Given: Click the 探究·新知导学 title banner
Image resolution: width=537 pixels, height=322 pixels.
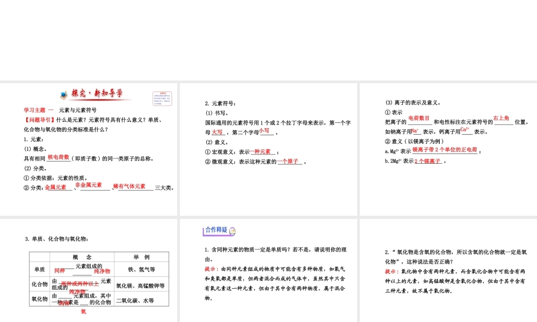Looking at the screenshot, I should pyautogui.click(x=97, y=93).
